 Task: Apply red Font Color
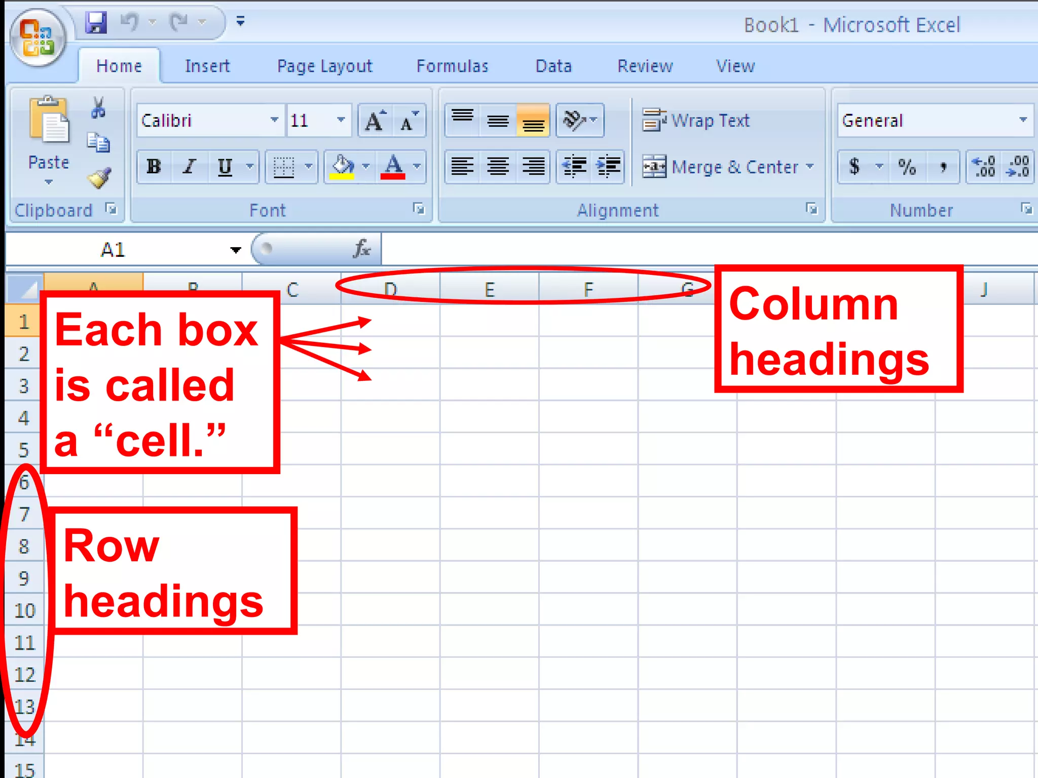coord(393,166)
